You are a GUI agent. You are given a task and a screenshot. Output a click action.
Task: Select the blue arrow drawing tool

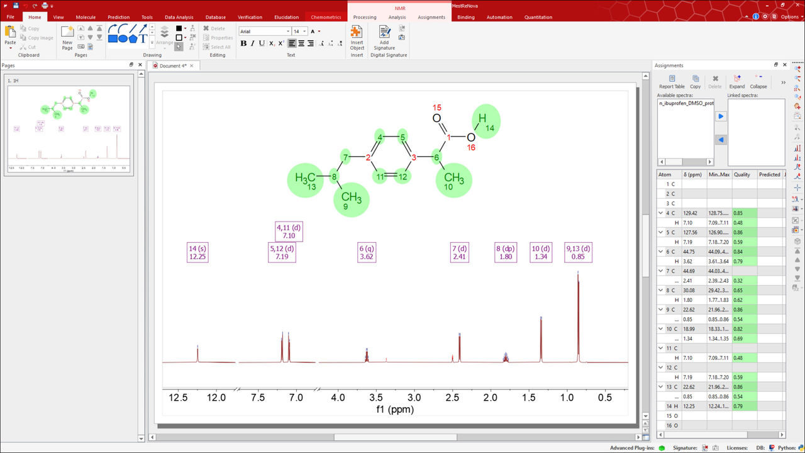(x=143, y=28)
